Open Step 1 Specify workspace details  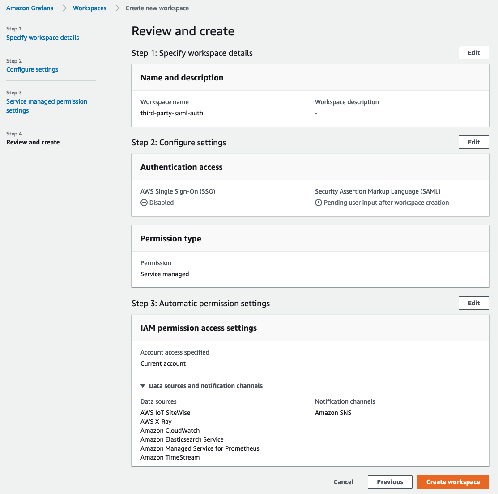coord(43,38)
